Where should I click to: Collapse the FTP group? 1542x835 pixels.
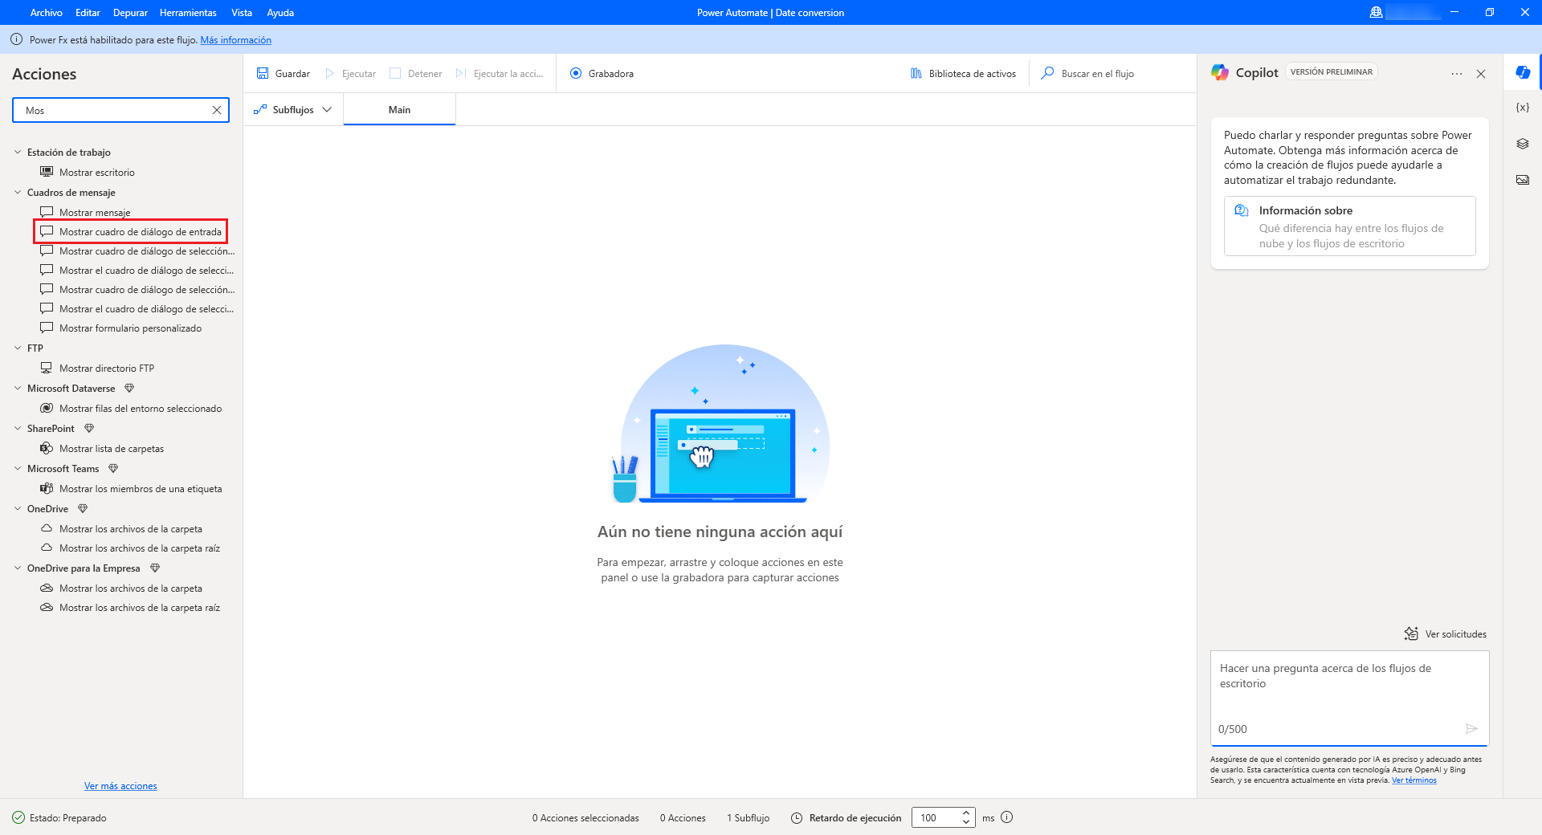pyautogui.click(x=18, y=348)
